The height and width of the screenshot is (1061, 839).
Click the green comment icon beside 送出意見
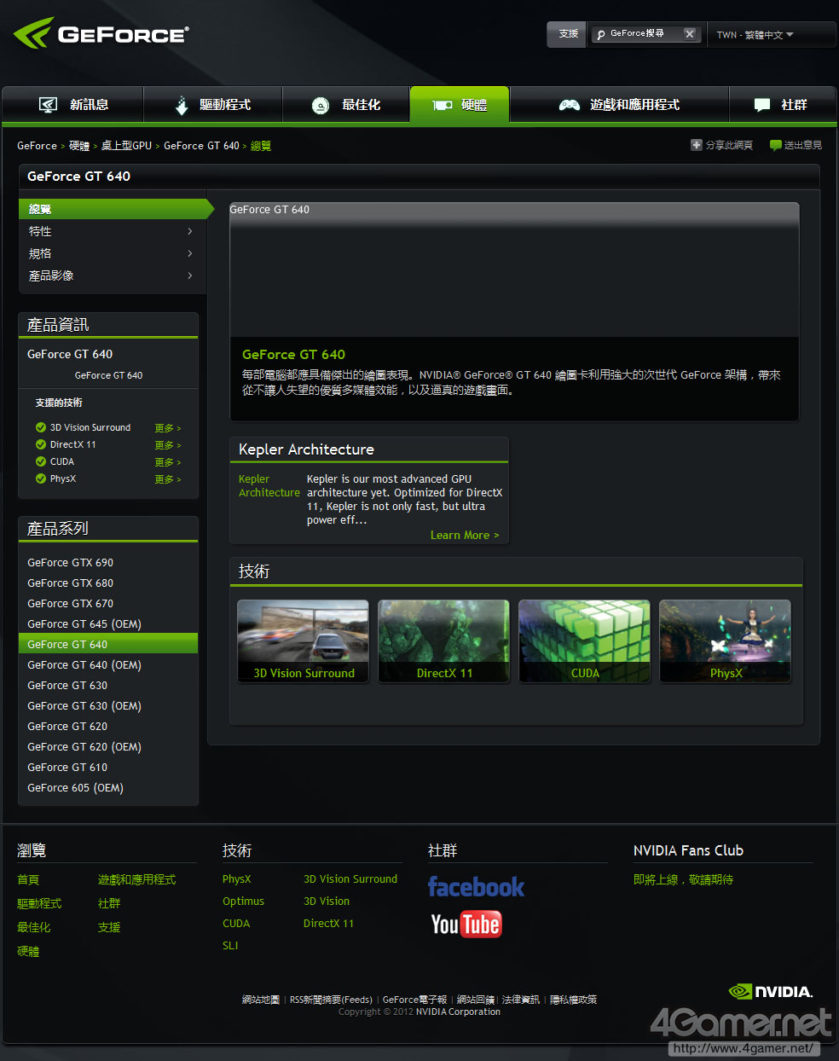(x=775, y=145)
